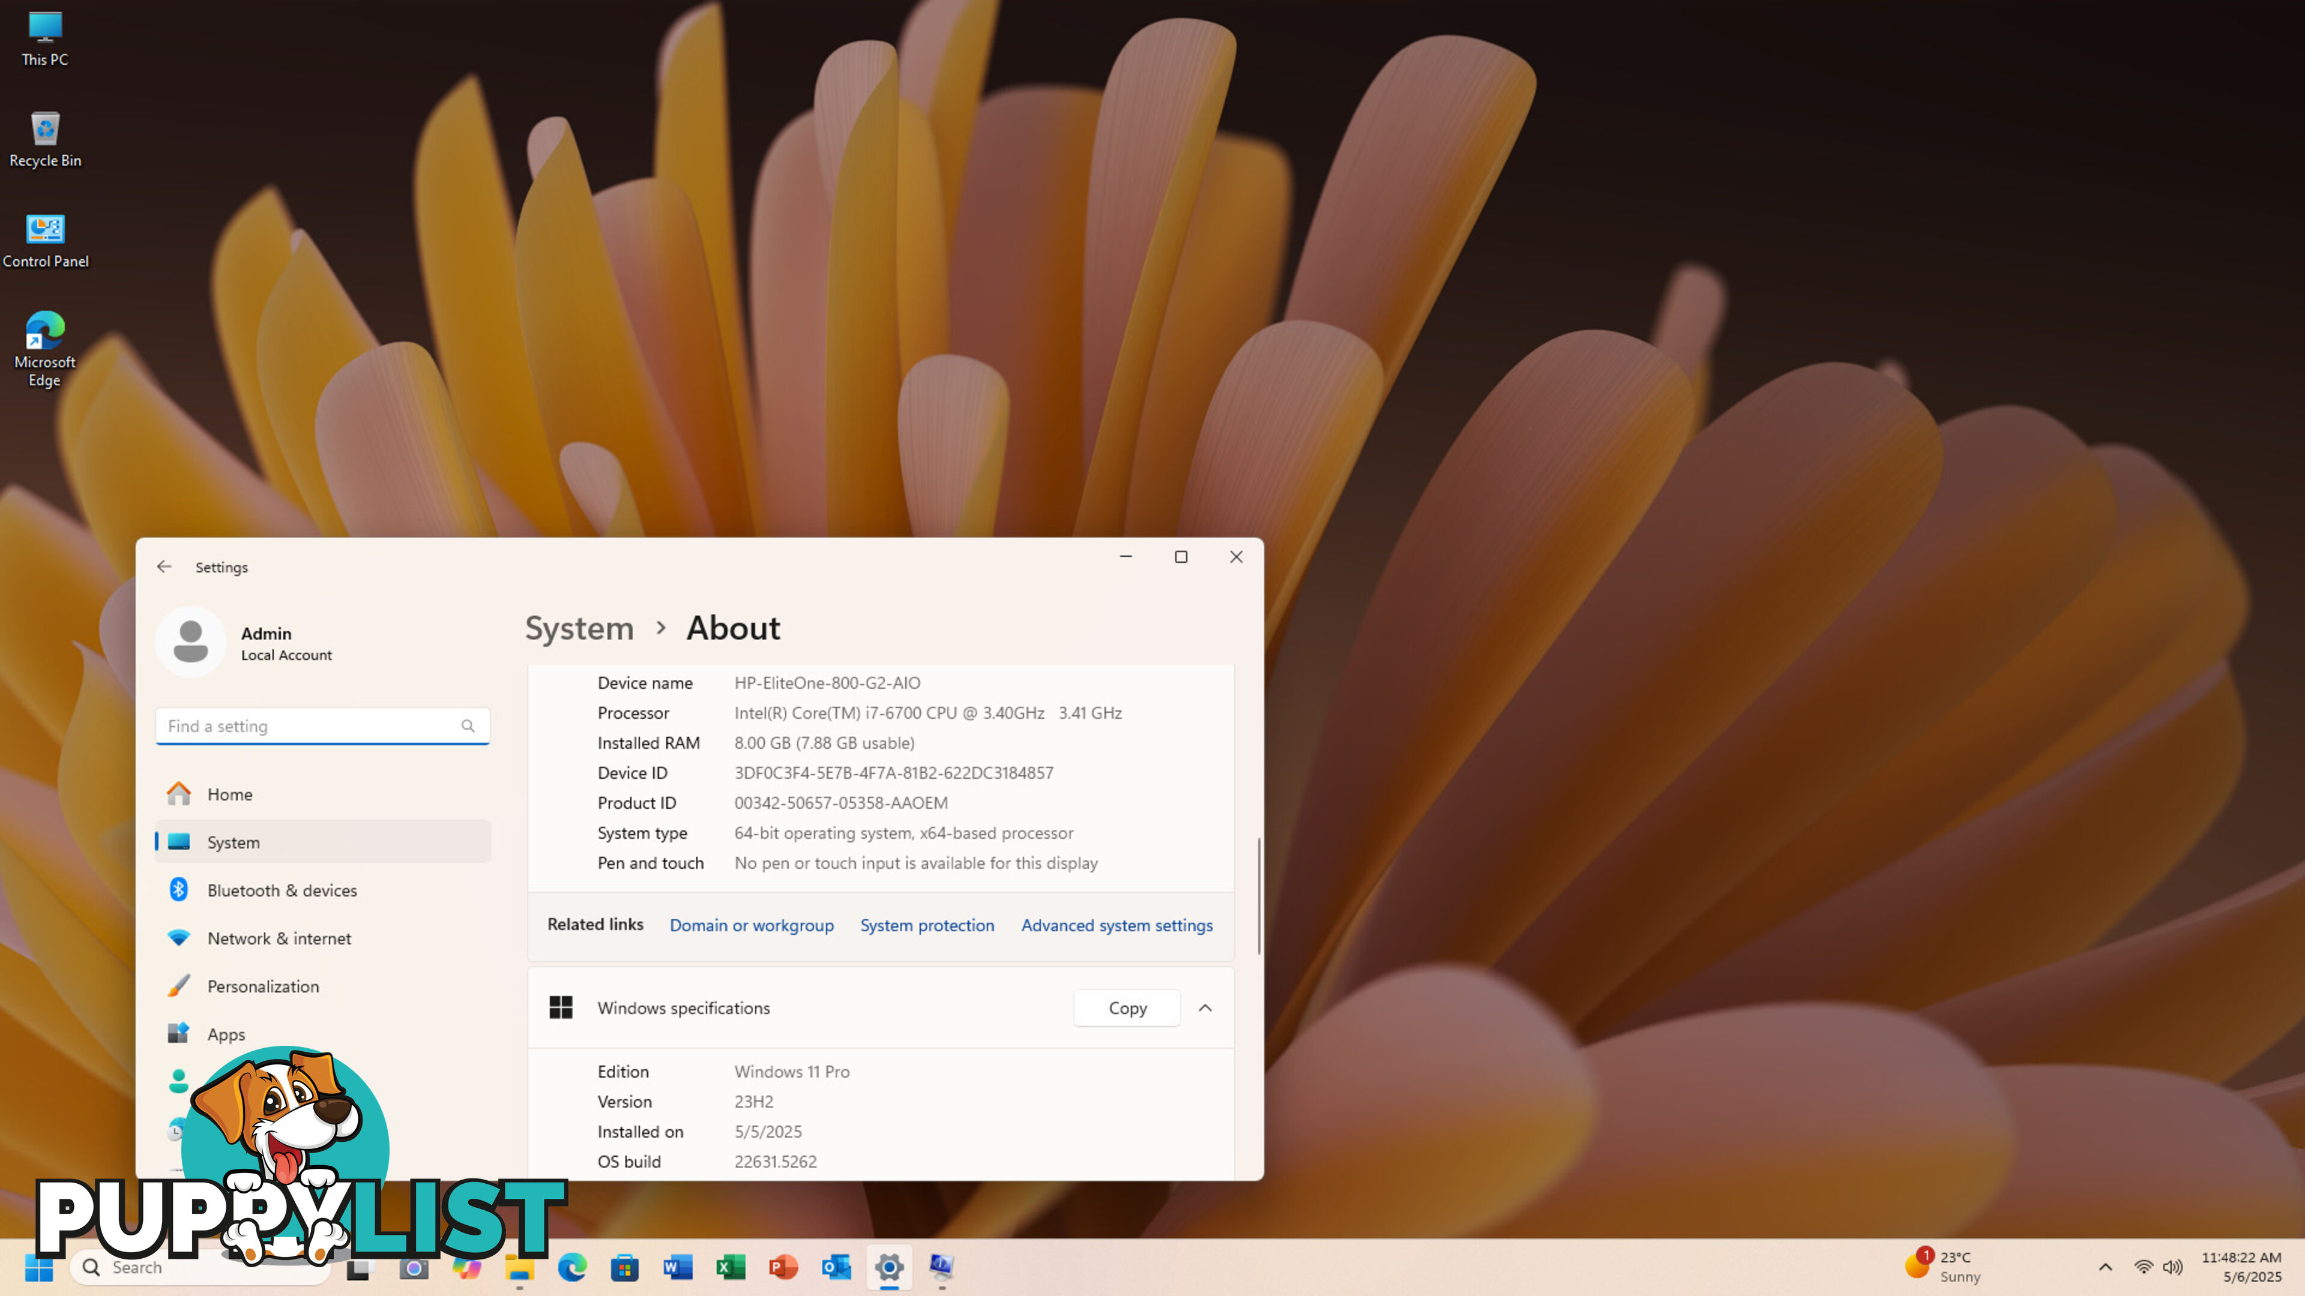Go back using the Settings back arrow
2305x1296 pixels.
coord(164,566)
